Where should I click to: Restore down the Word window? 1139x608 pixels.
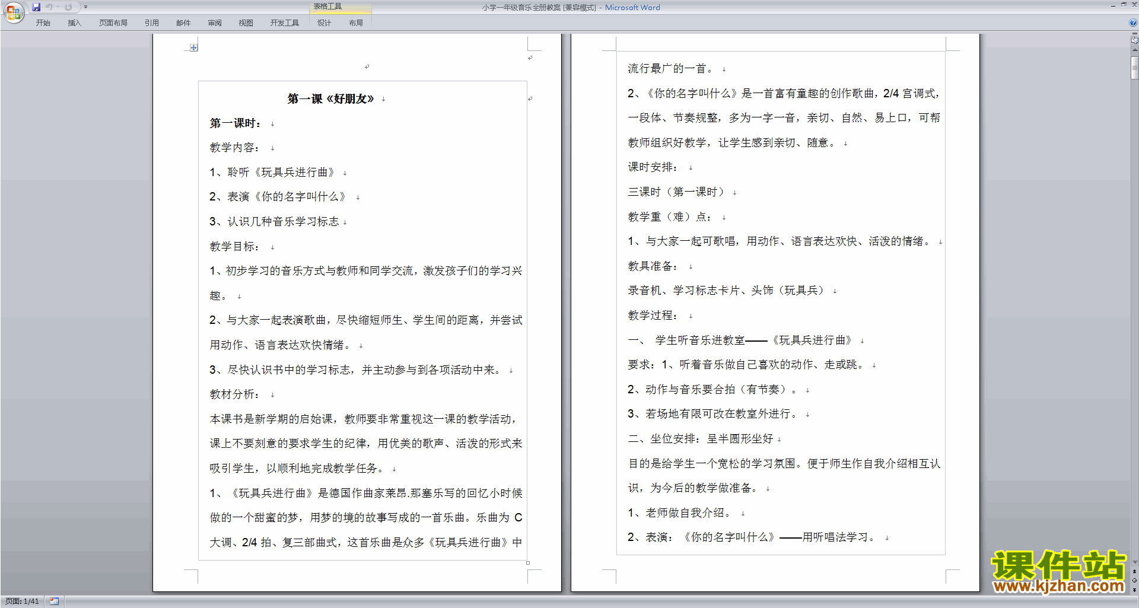[x=1124, y=5]
